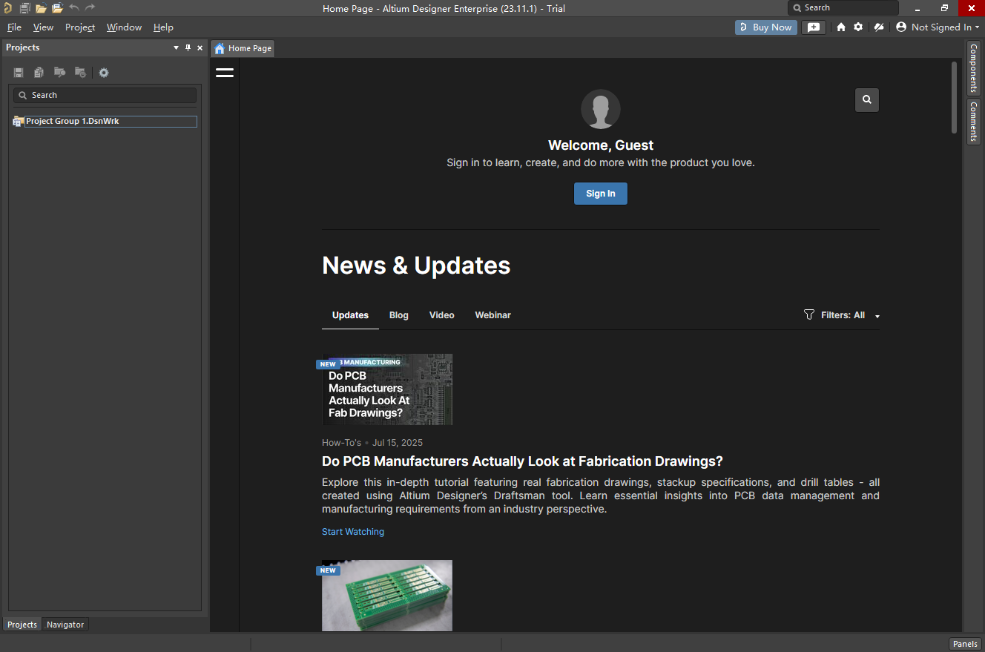The width and height of the screenshot is (985, 652).
Task: Click the Projects panel Search field
Action: coord(105,95)
